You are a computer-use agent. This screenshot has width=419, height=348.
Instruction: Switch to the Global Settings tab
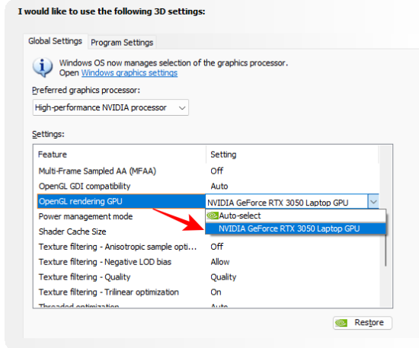point(56,41)
